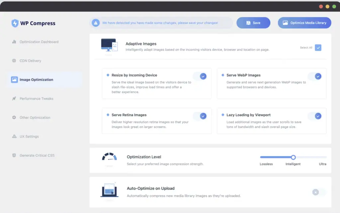Click the Other Optimization gear icon
The width and height of the screenshot is (340, 213).
[14, 117]
